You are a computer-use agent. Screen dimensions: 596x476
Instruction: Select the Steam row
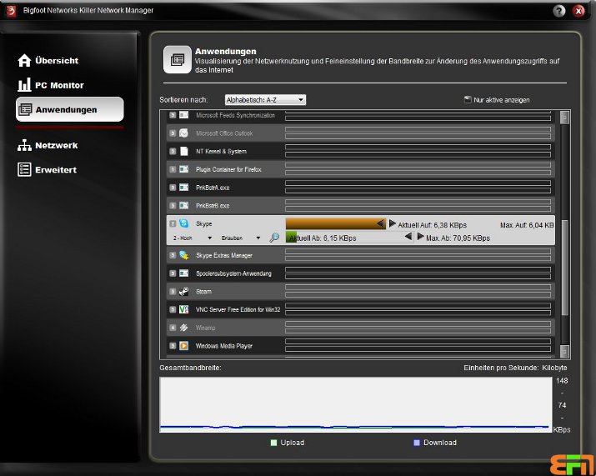(x=361, y=291)
